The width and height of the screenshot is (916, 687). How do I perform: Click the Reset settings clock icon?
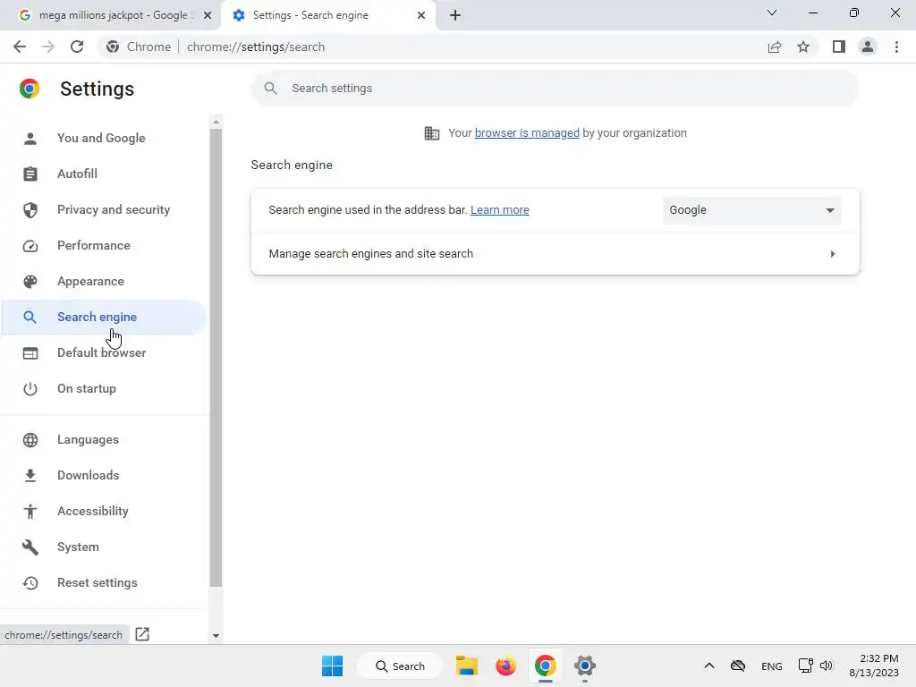[30, 583]
